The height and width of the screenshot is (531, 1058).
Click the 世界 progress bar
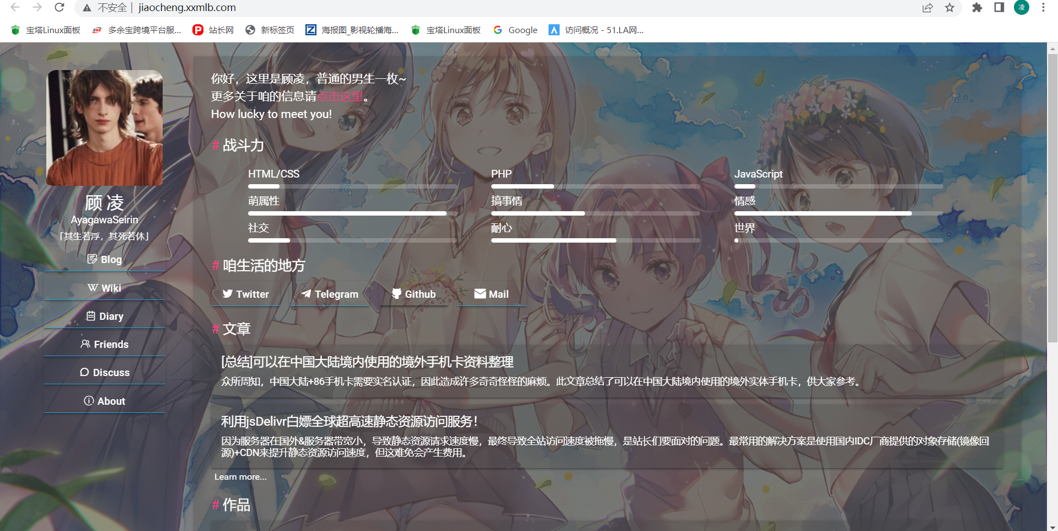click(839, 240)
